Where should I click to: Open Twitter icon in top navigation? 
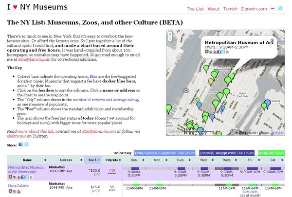coord(280,8)
